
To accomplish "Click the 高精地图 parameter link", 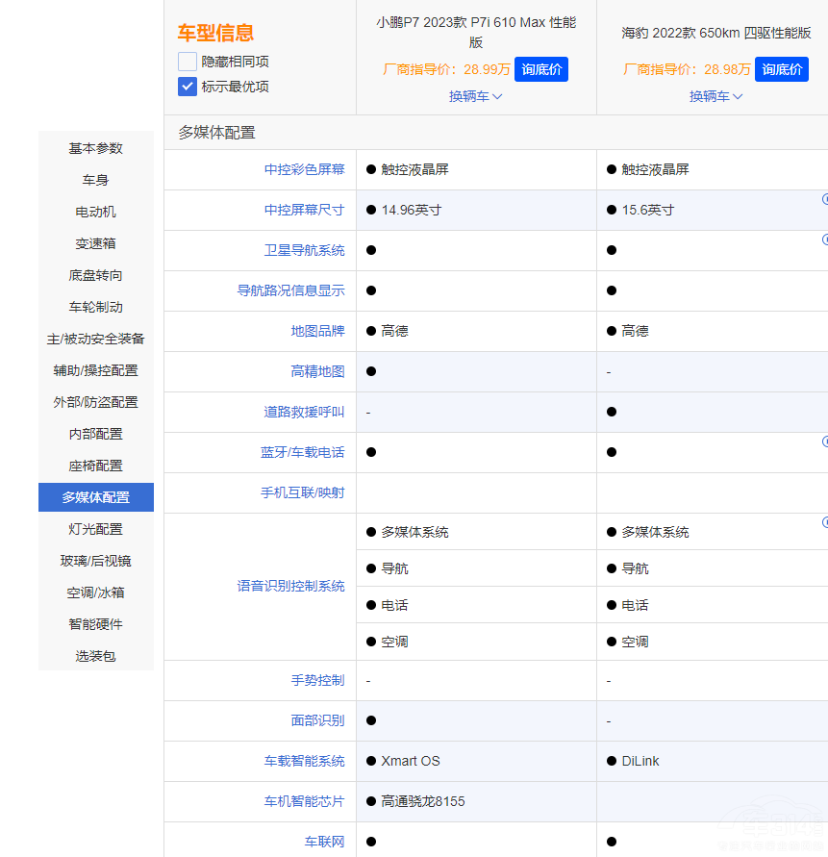I will click(317, 371).
